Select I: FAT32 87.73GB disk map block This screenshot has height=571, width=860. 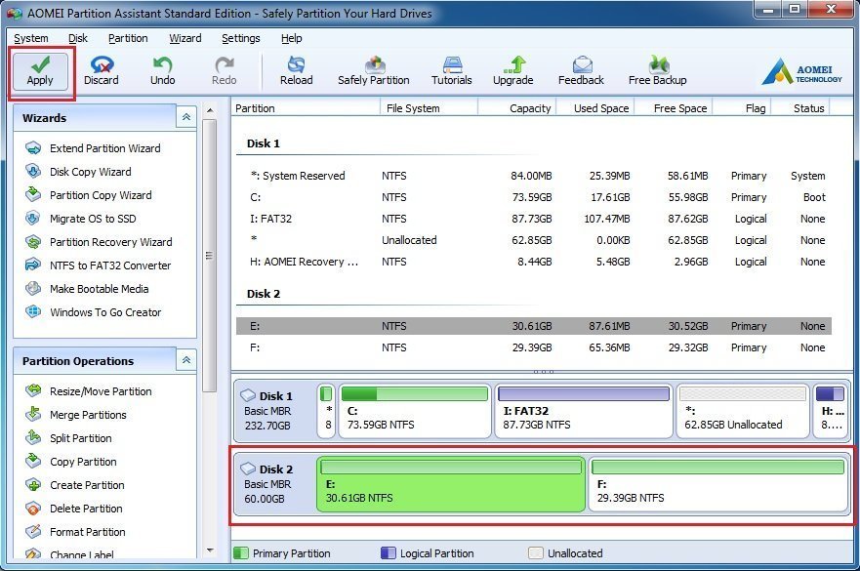click(x=584, y=410)
